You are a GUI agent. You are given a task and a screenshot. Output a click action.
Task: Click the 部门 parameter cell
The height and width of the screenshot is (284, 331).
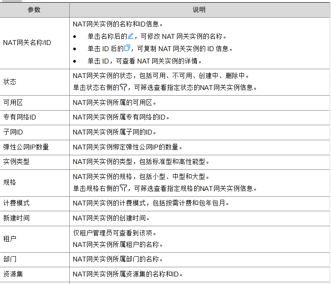point(34,259)
